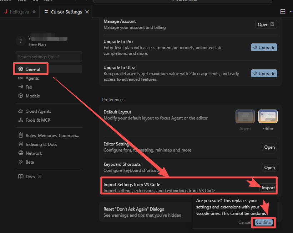Click the gear icon next to General

21,69
